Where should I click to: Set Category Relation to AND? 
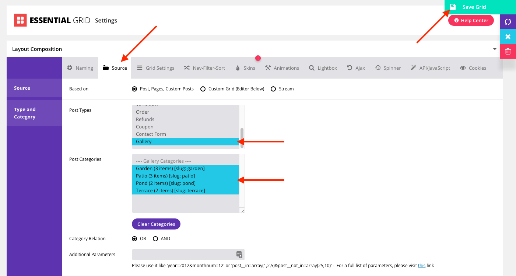click(155, 238)
